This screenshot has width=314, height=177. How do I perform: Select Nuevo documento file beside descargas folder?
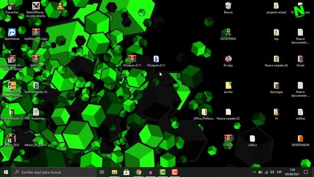pos(300,86)
